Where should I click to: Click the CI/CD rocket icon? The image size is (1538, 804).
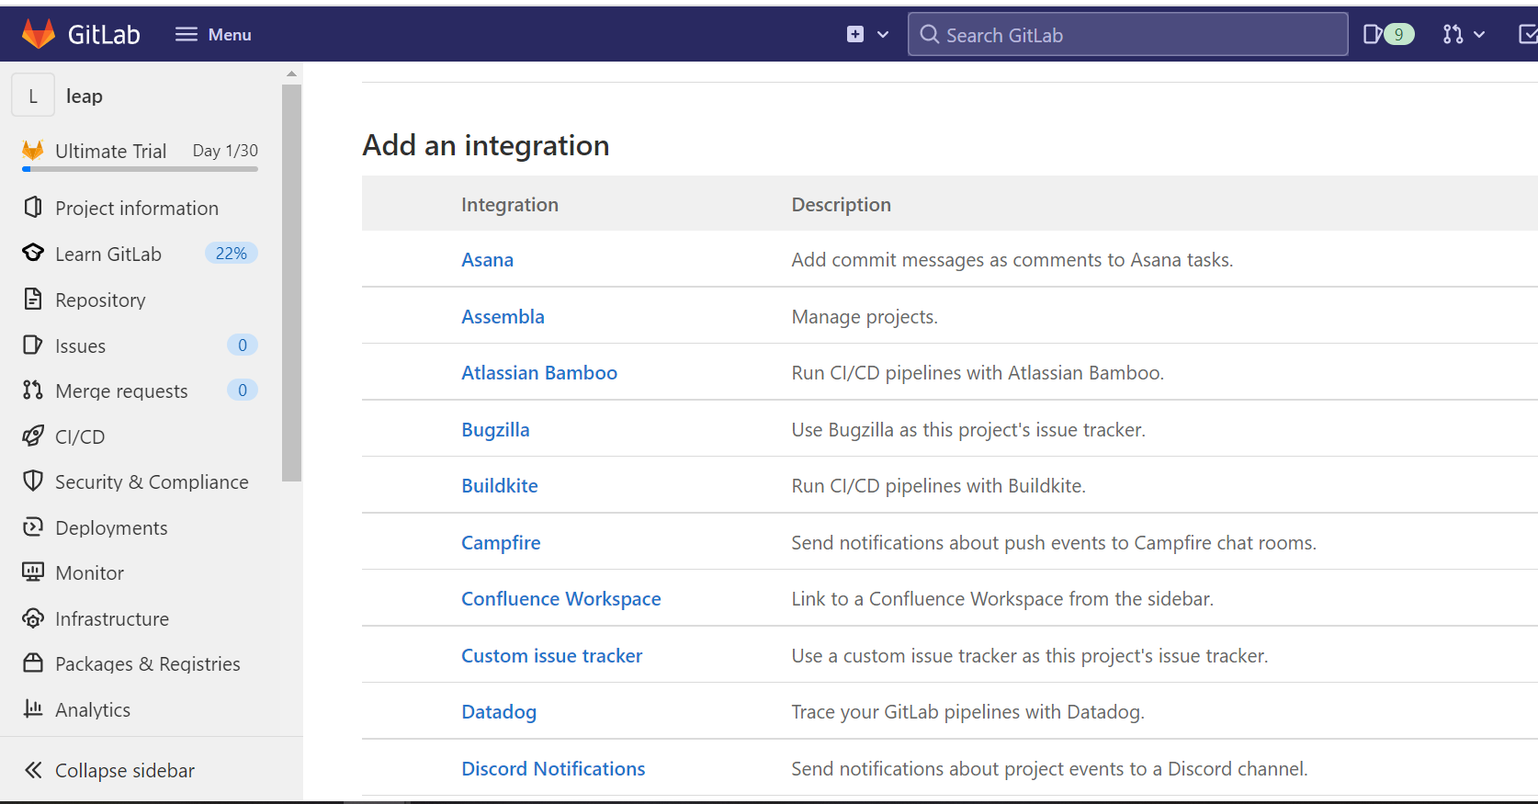(x=33, y=436)
